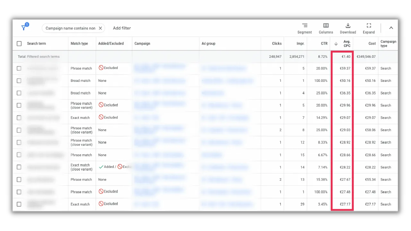This screenshot has width=411, height=231.
Task: Select the checkbox for the €50.16 row
Action: click(19, 81)
